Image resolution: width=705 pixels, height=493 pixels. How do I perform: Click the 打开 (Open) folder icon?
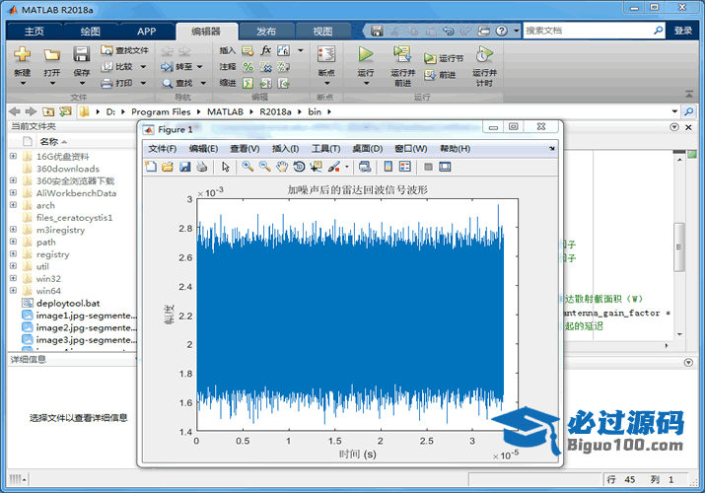(51, 55)
